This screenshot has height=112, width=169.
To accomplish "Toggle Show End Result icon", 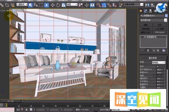I will coord(148,51).
